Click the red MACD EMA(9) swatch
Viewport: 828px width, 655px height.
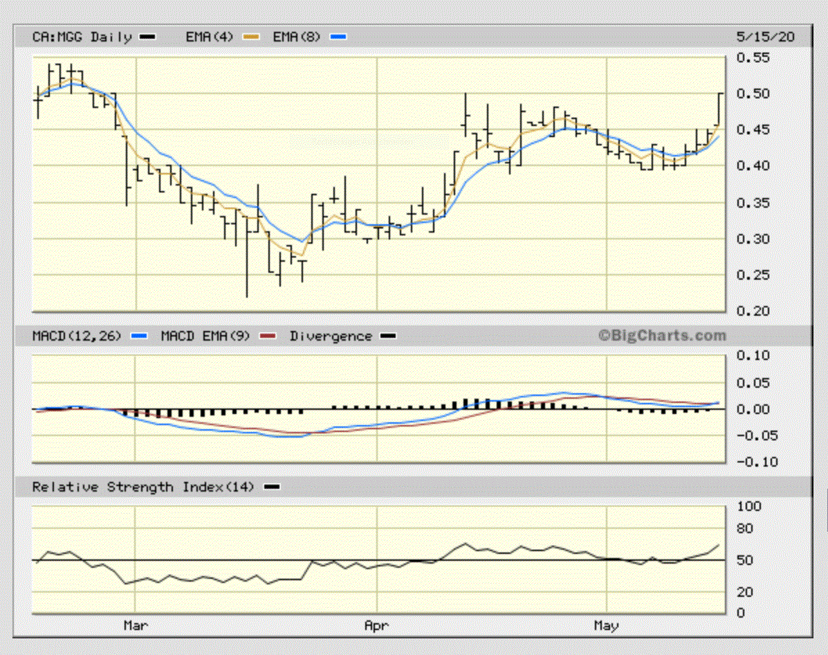tap(268, 336)
